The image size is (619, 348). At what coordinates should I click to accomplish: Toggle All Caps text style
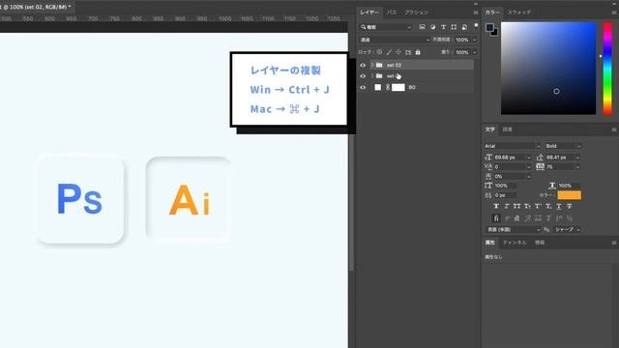516,206
